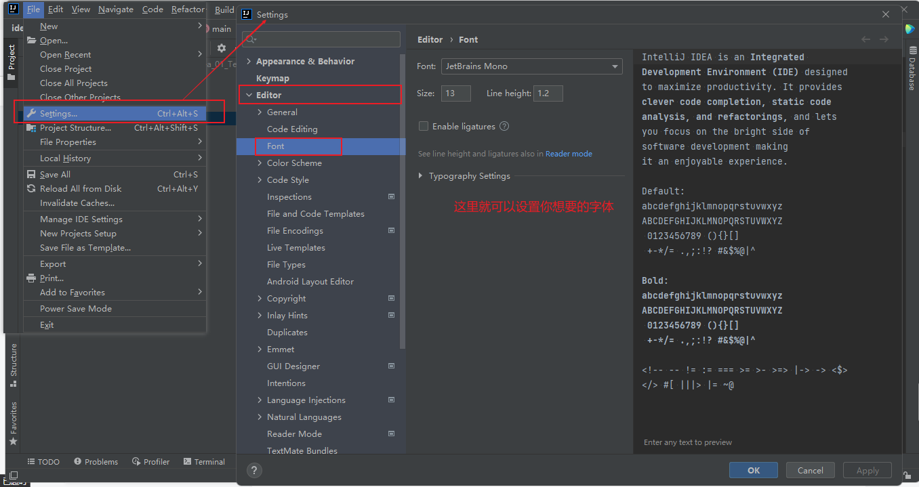Open the Font dropdown (JetBrains Mono)

[x=531, y=66]
